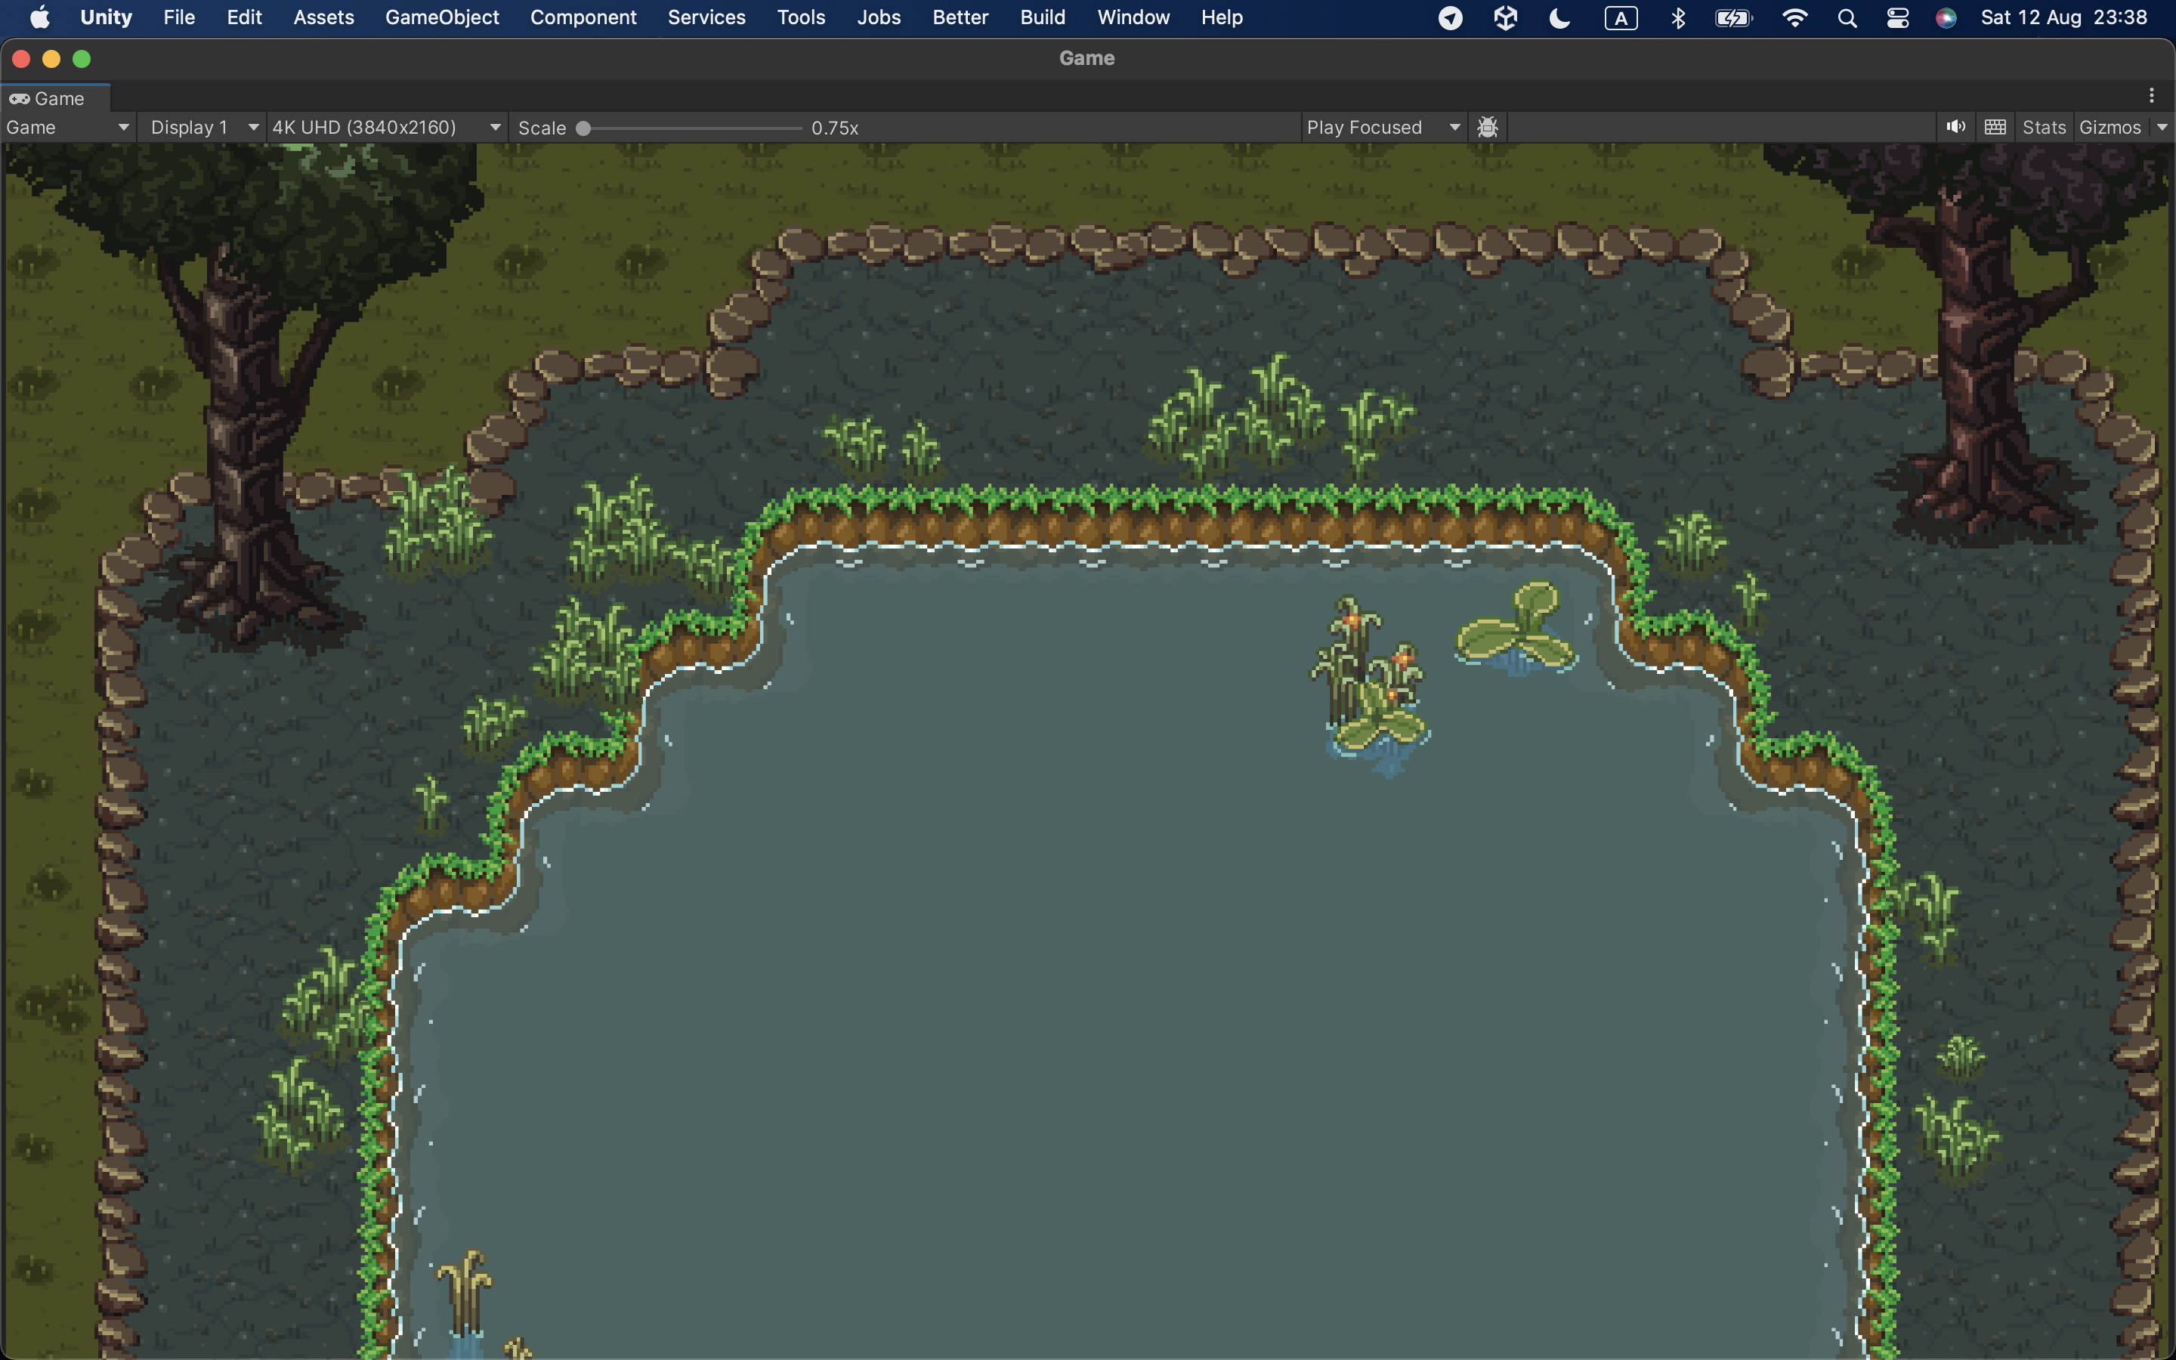Select the Game tab

tap(55, 98)
